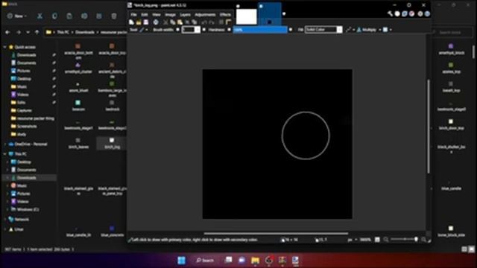Open the Colors window wheel icon

(x=411, y=13)
